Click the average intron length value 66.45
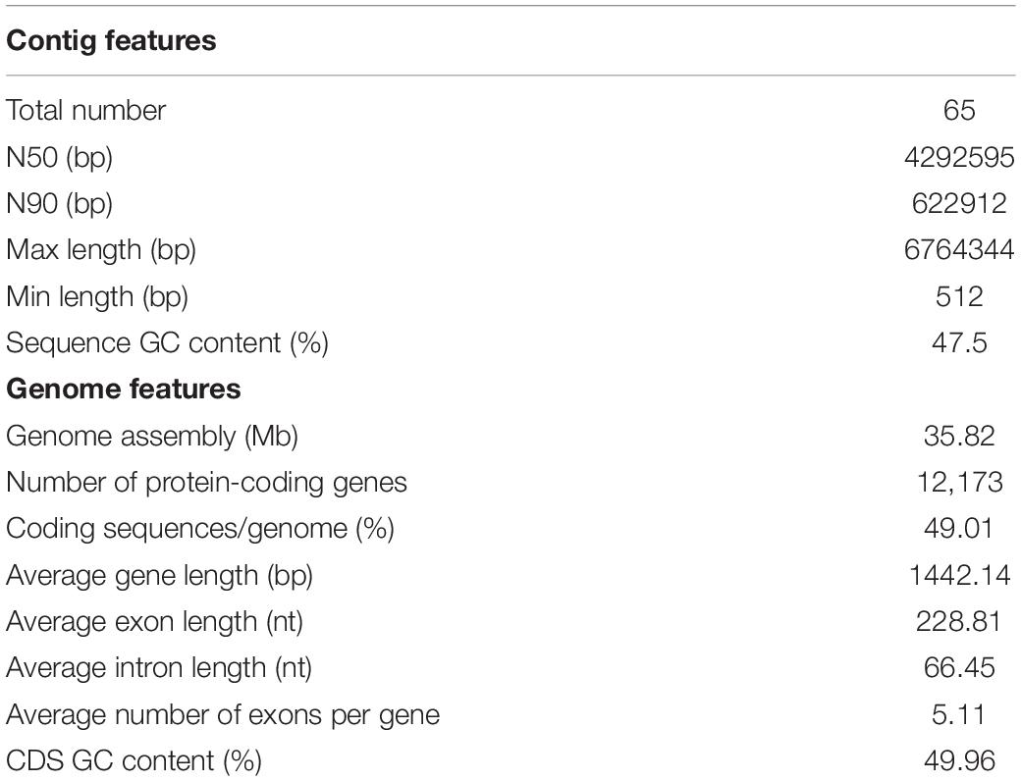1021x781 pixels. (959, 668)
